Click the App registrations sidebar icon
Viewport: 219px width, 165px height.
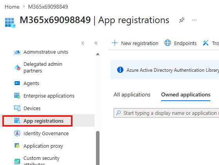pos(17,121)
